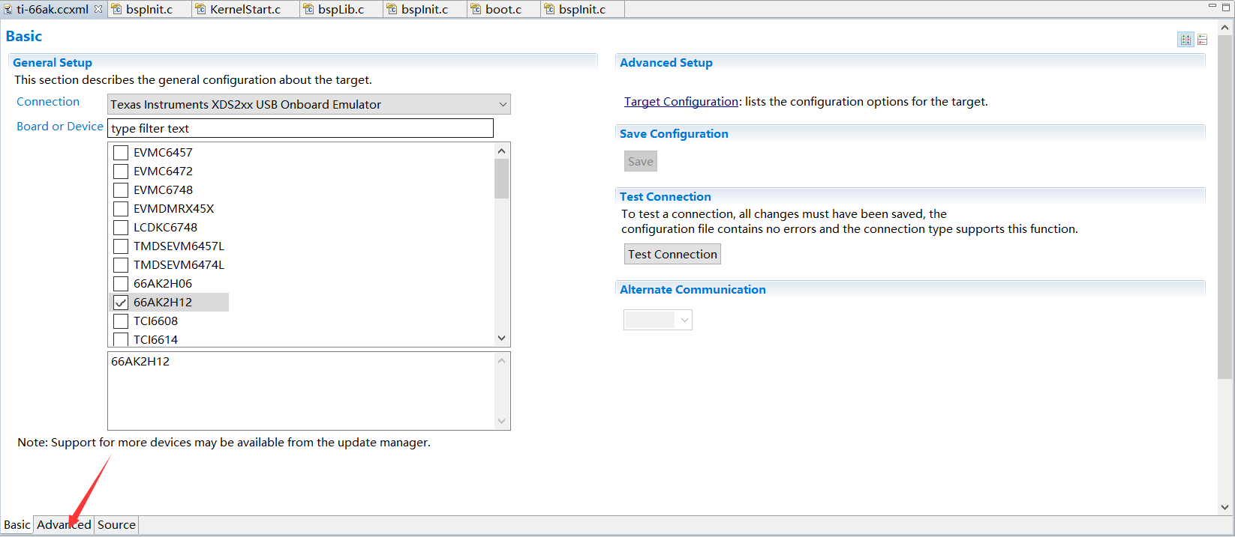Check the TCI6614 device checkbox
Viewport: 1235px width, 537px height.
(x=121, y=339)
